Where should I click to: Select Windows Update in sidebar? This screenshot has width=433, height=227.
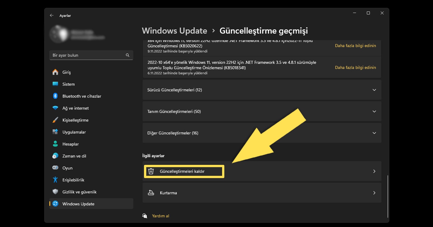[91, 204]
